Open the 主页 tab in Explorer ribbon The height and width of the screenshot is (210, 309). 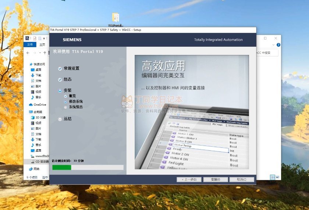[42, 45]
